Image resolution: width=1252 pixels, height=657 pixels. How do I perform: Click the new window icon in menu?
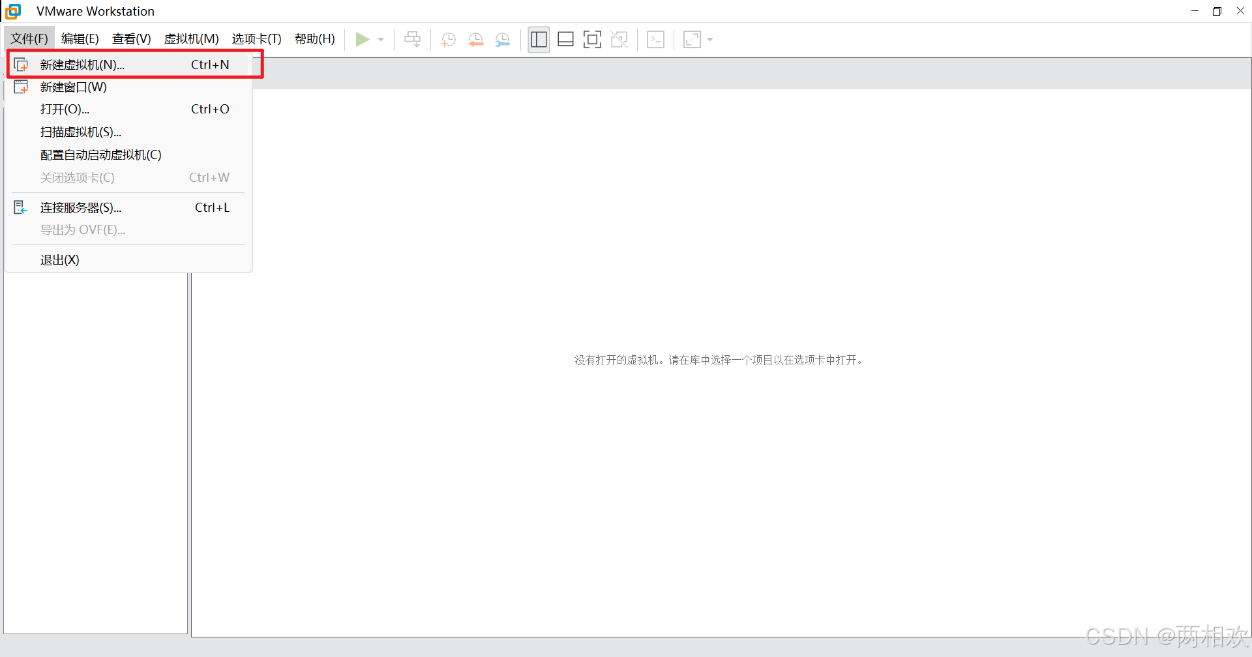21,87
